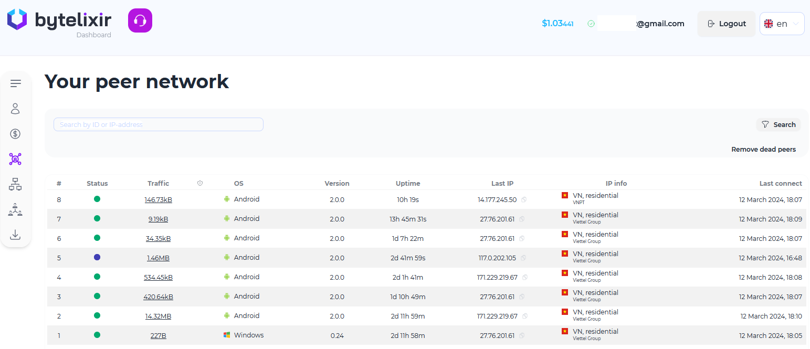Select uptime value 1d 7h 22m
Screen dimensions: 810x349
click(408, 239)
